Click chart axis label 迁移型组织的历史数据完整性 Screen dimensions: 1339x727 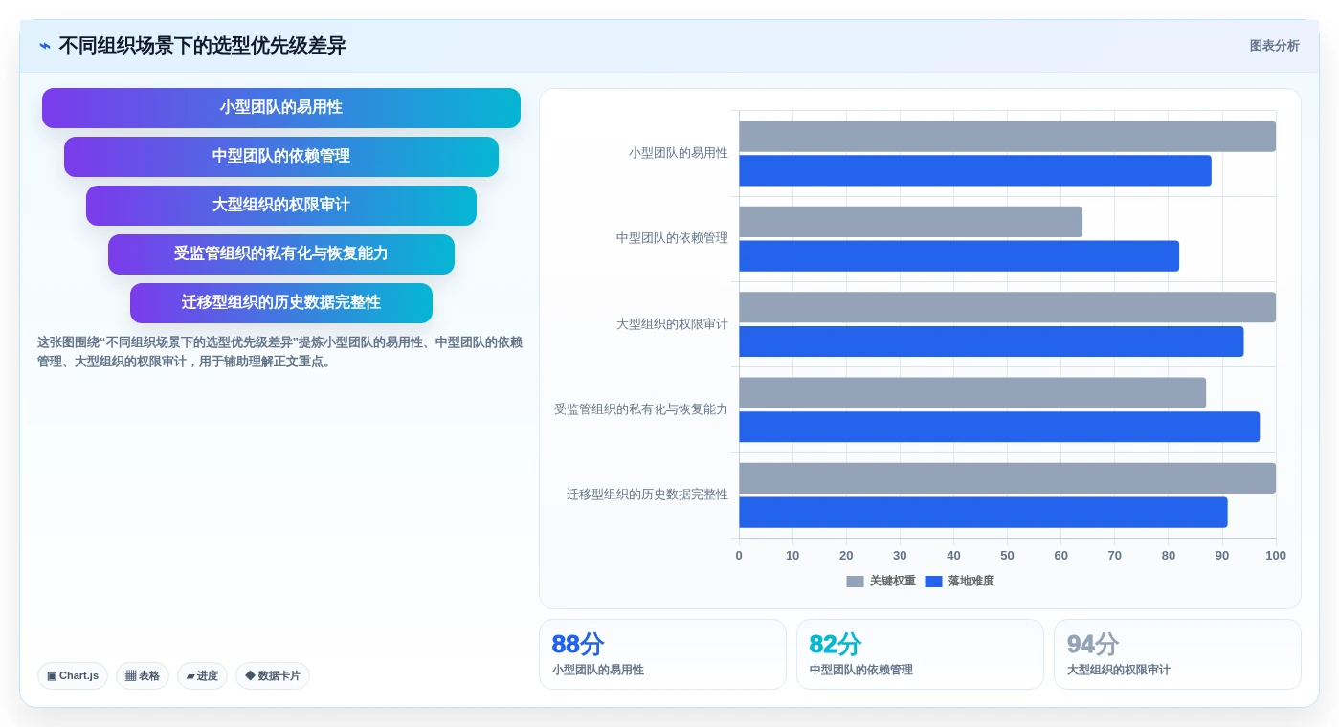coord(647,495)
